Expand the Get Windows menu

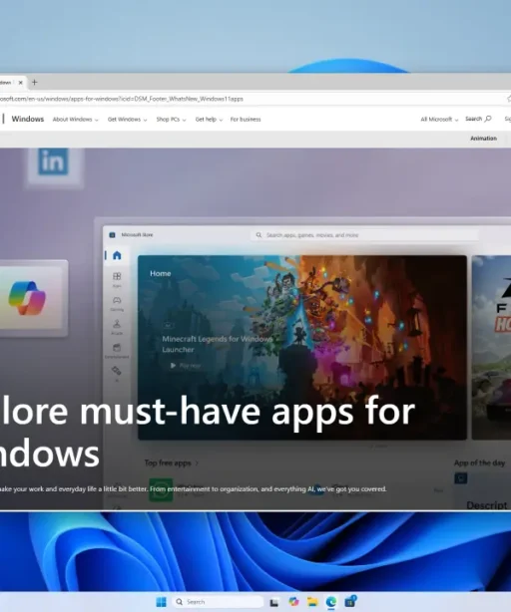coord(127,120)
